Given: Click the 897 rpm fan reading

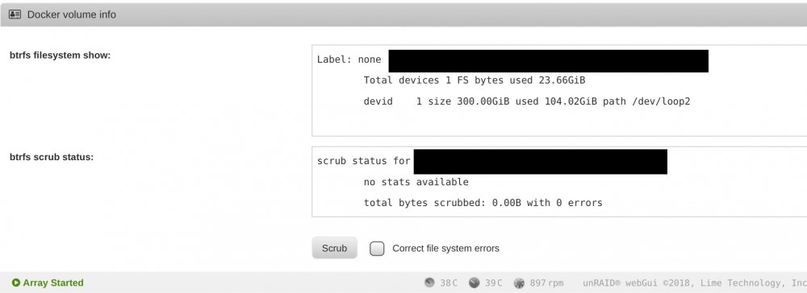Looking at the screenshot, I should tap(546, 283).
